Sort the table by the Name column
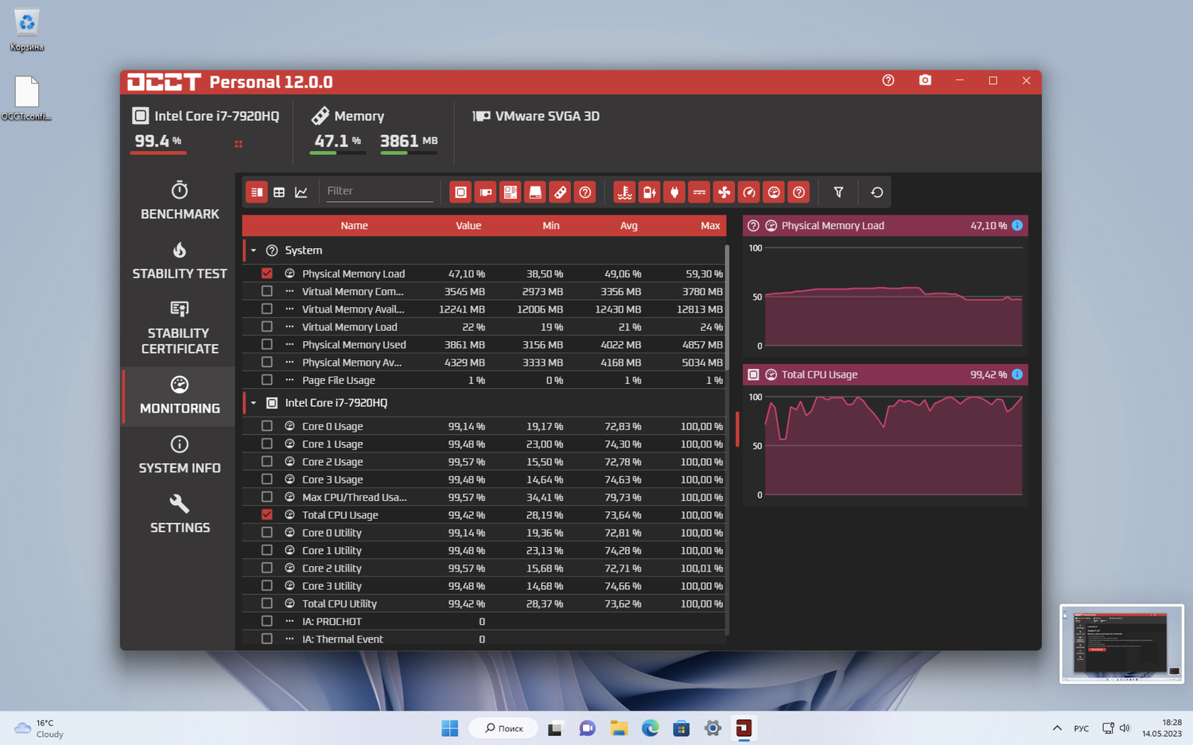1193x745 pixels. (354, 226)
